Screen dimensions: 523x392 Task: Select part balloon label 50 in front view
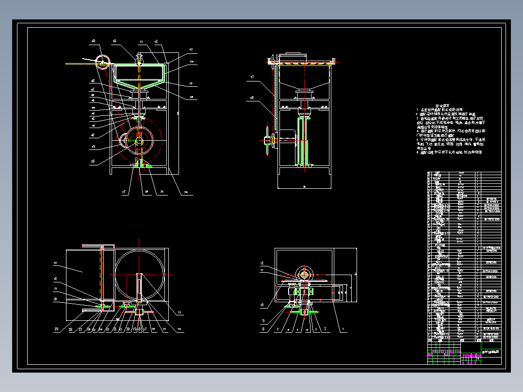tap(114, 41)
